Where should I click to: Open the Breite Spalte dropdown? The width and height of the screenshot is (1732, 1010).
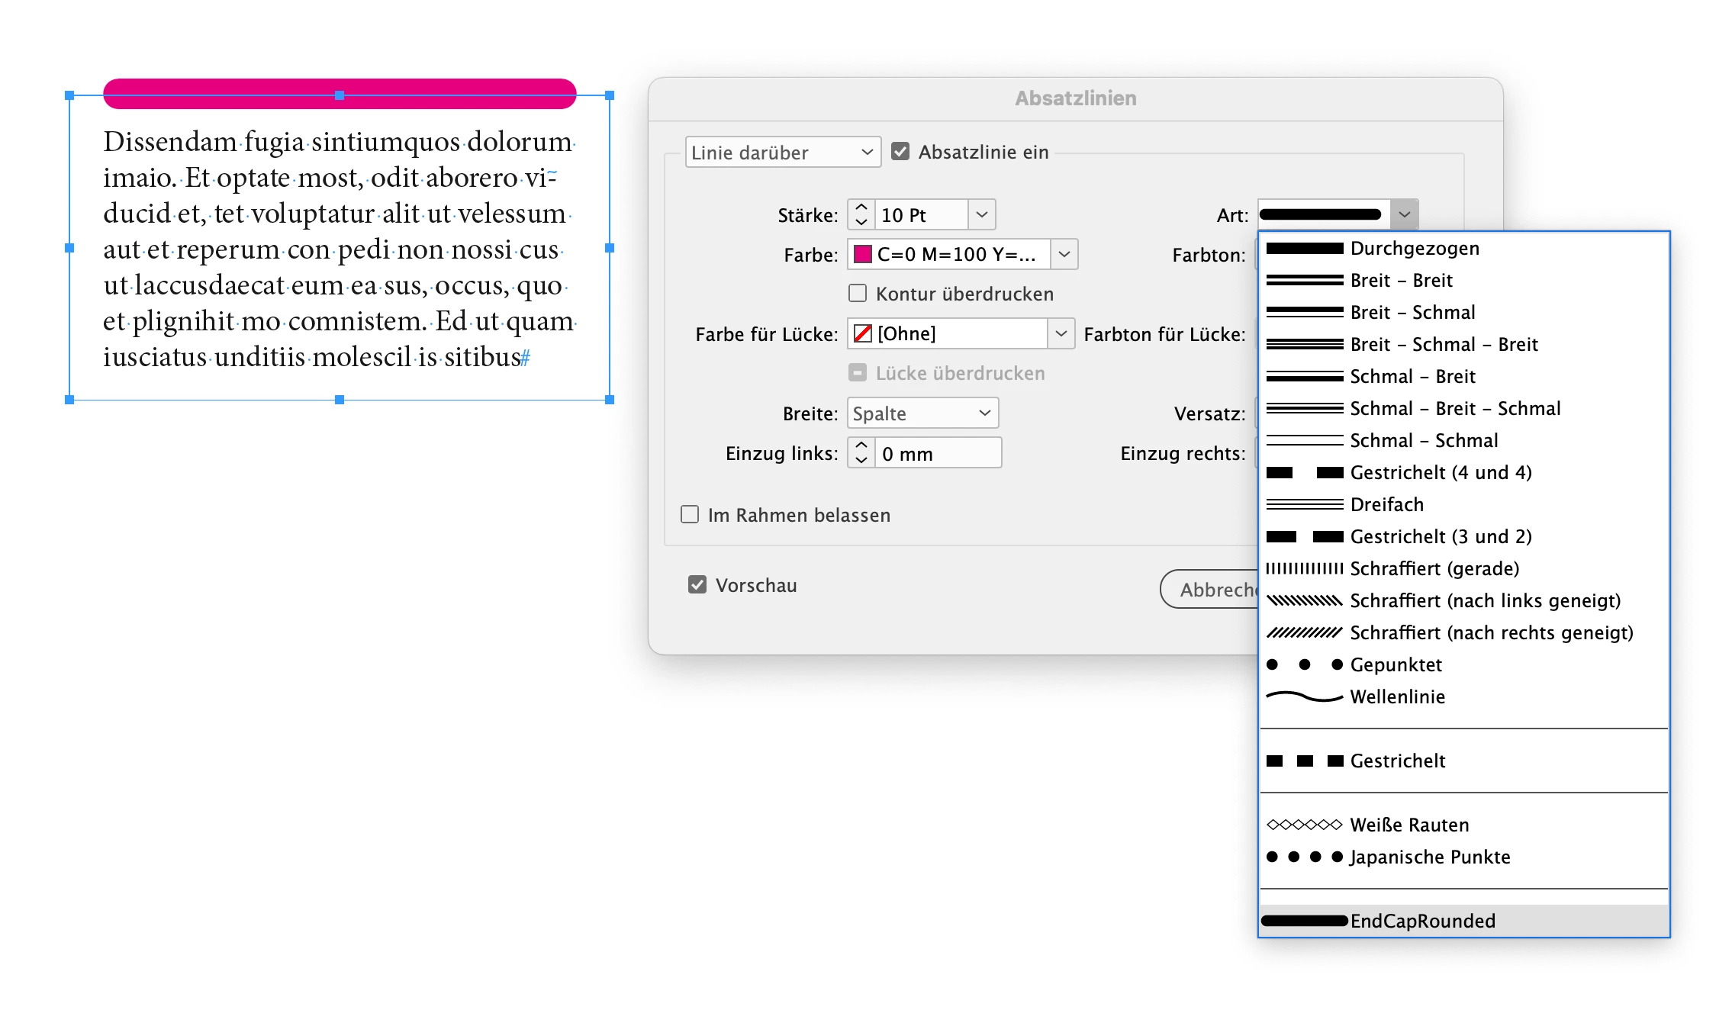click(x=922, y=413)
